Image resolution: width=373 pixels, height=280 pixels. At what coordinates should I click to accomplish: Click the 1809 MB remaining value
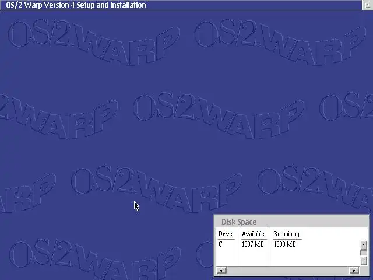click(x=285, y=244)
